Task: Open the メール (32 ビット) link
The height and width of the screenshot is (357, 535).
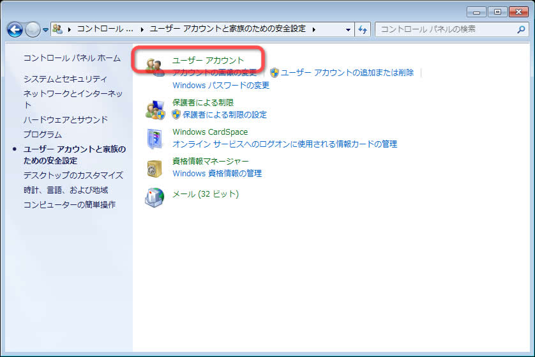Action: click(206, 194)
